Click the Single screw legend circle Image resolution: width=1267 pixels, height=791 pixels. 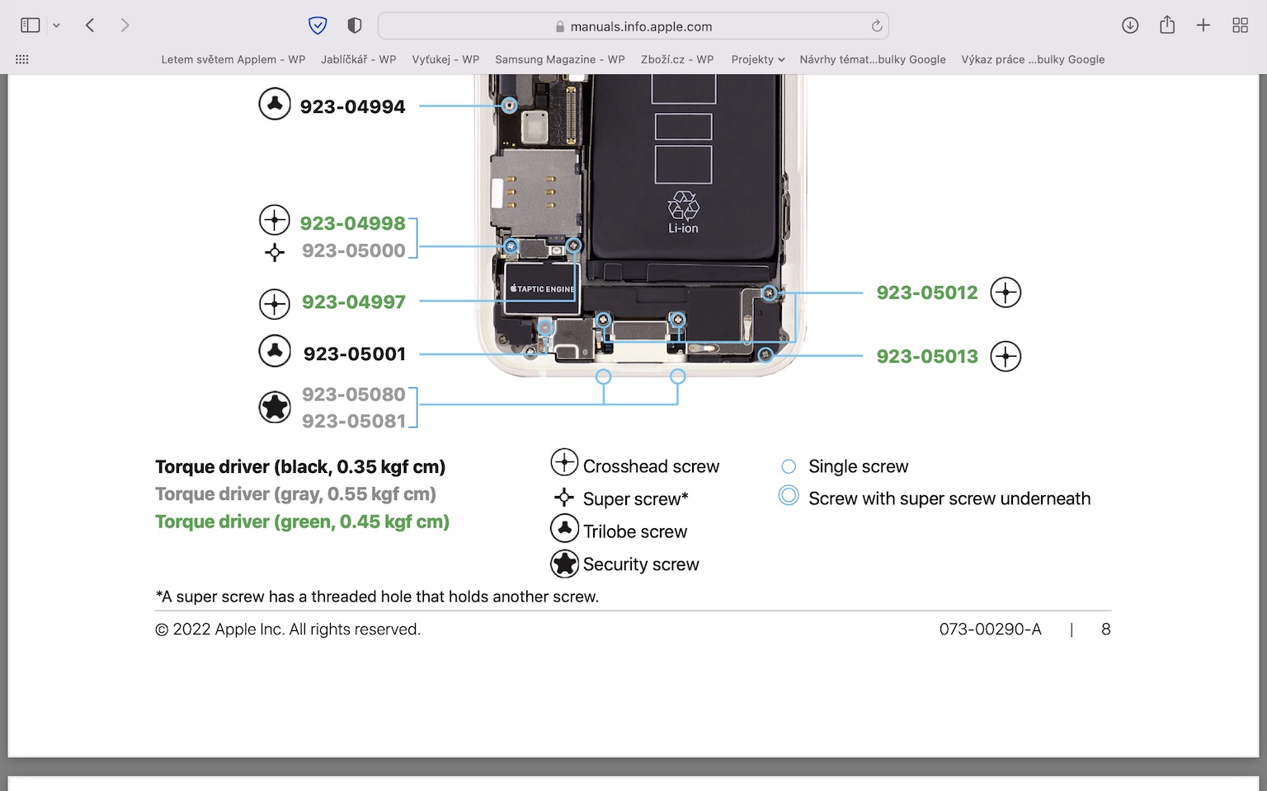(789, 466)
